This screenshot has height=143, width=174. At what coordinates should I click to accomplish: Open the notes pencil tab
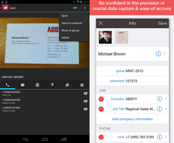click(x=82, y=85)
